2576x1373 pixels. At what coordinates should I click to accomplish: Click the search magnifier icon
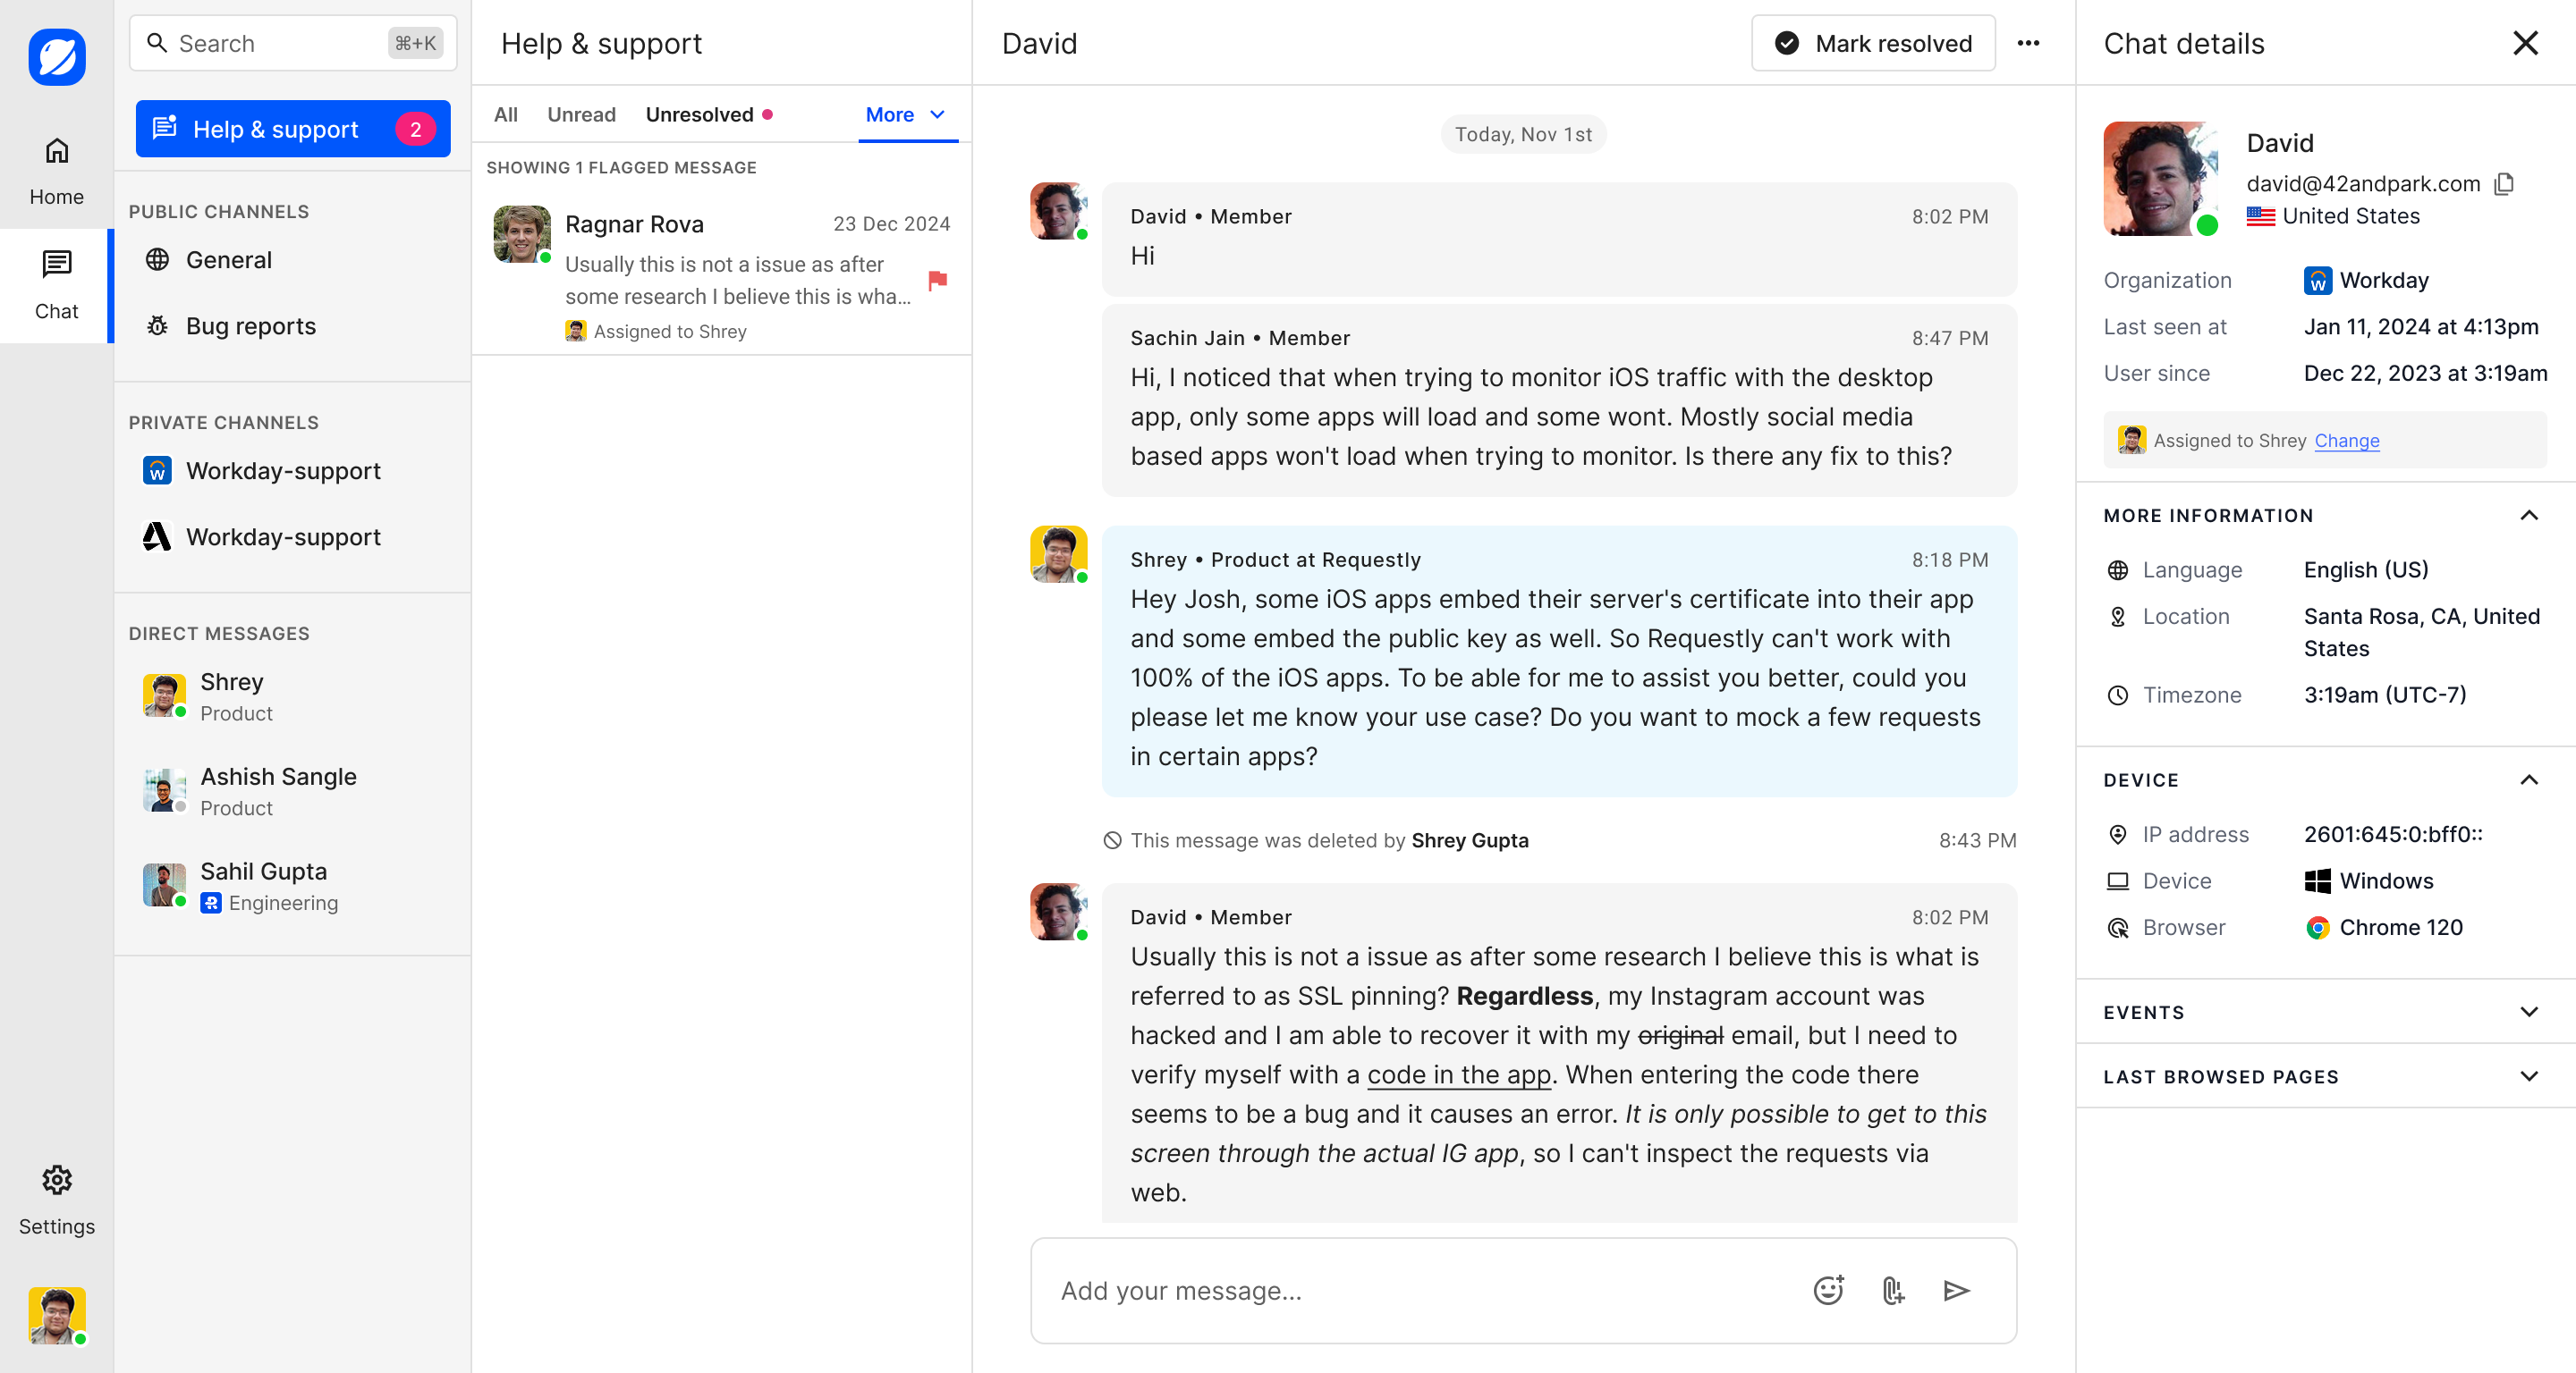tap(157, 43)
